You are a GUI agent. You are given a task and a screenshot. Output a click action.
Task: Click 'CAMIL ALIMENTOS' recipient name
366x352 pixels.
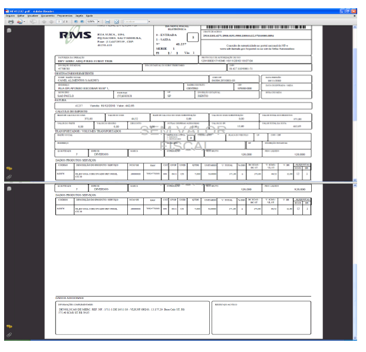78,80
